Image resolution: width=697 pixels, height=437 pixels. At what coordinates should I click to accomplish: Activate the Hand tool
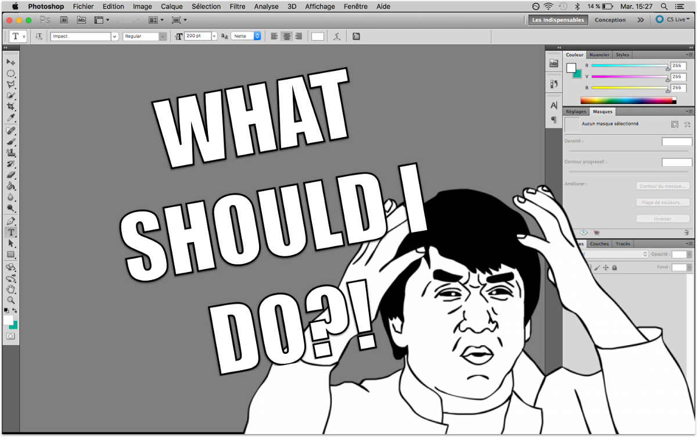(x=10, y=289)
